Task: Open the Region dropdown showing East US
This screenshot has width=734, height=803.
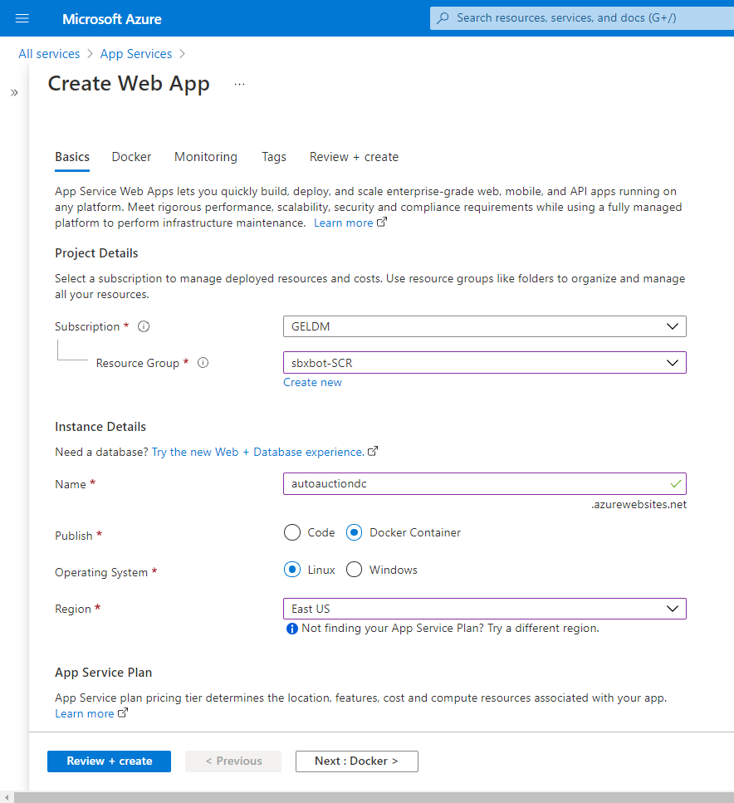Action: click(485, 609)
